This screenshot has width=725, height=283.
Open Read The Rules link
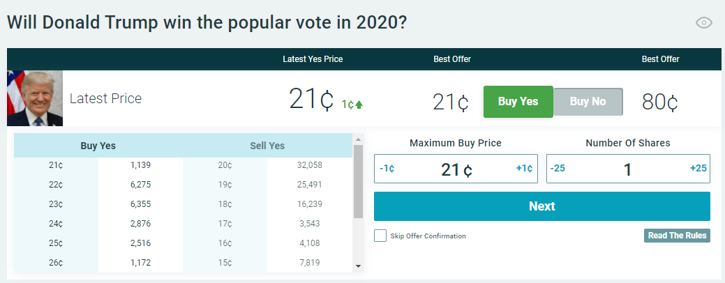tap(677, 236)
